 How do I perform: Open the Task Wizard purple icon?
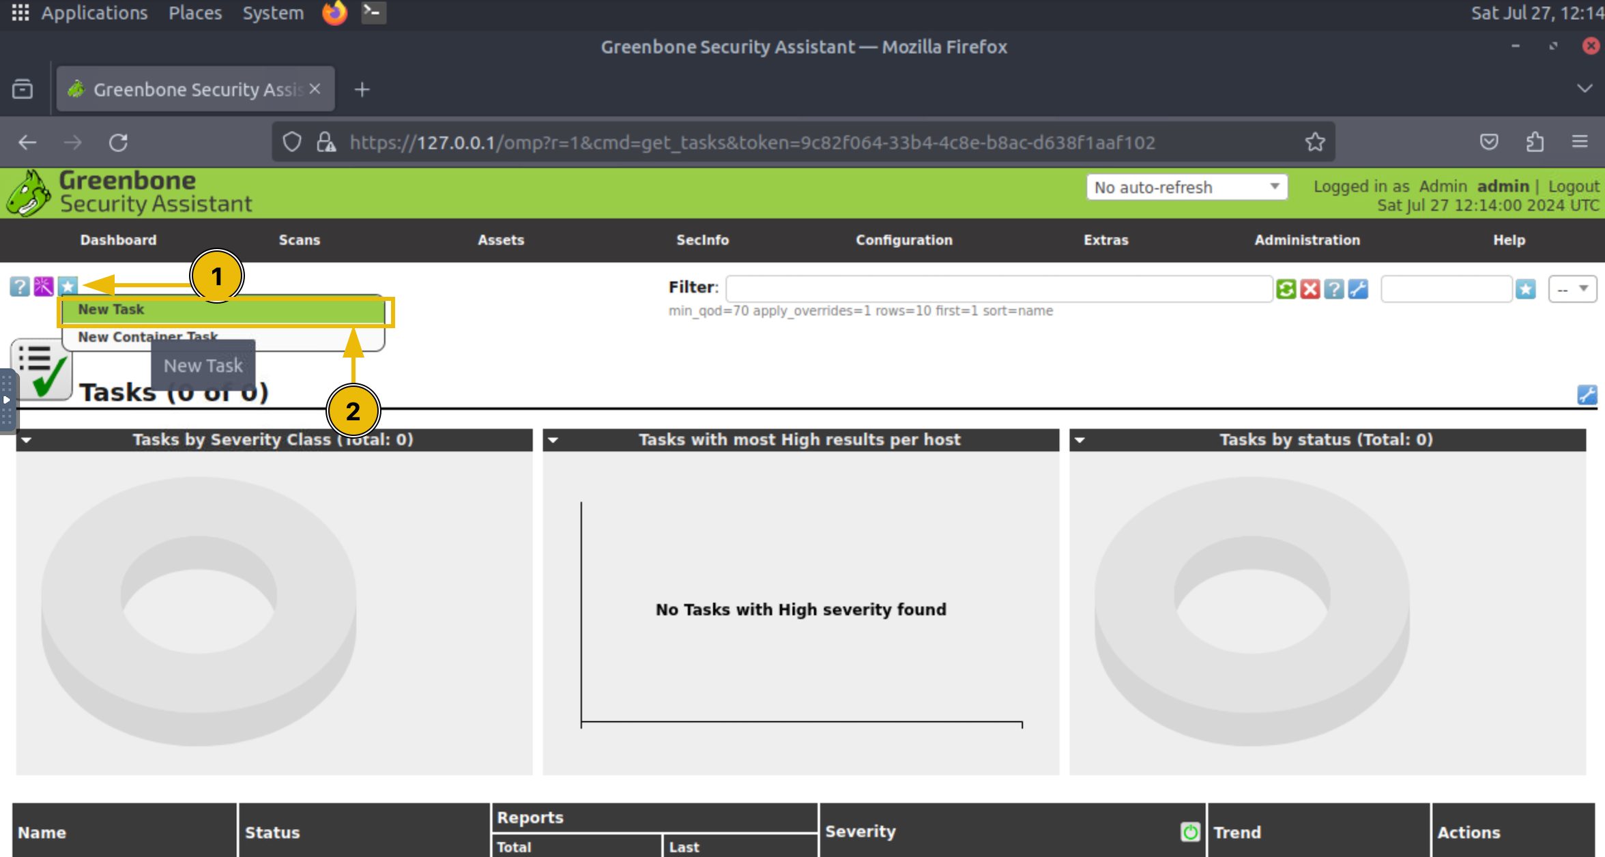tap(44, 287)
